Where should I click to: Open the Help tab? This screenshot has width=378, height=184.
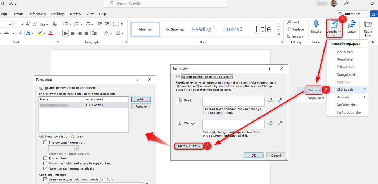pyautogui.click(x=103, y=14)
